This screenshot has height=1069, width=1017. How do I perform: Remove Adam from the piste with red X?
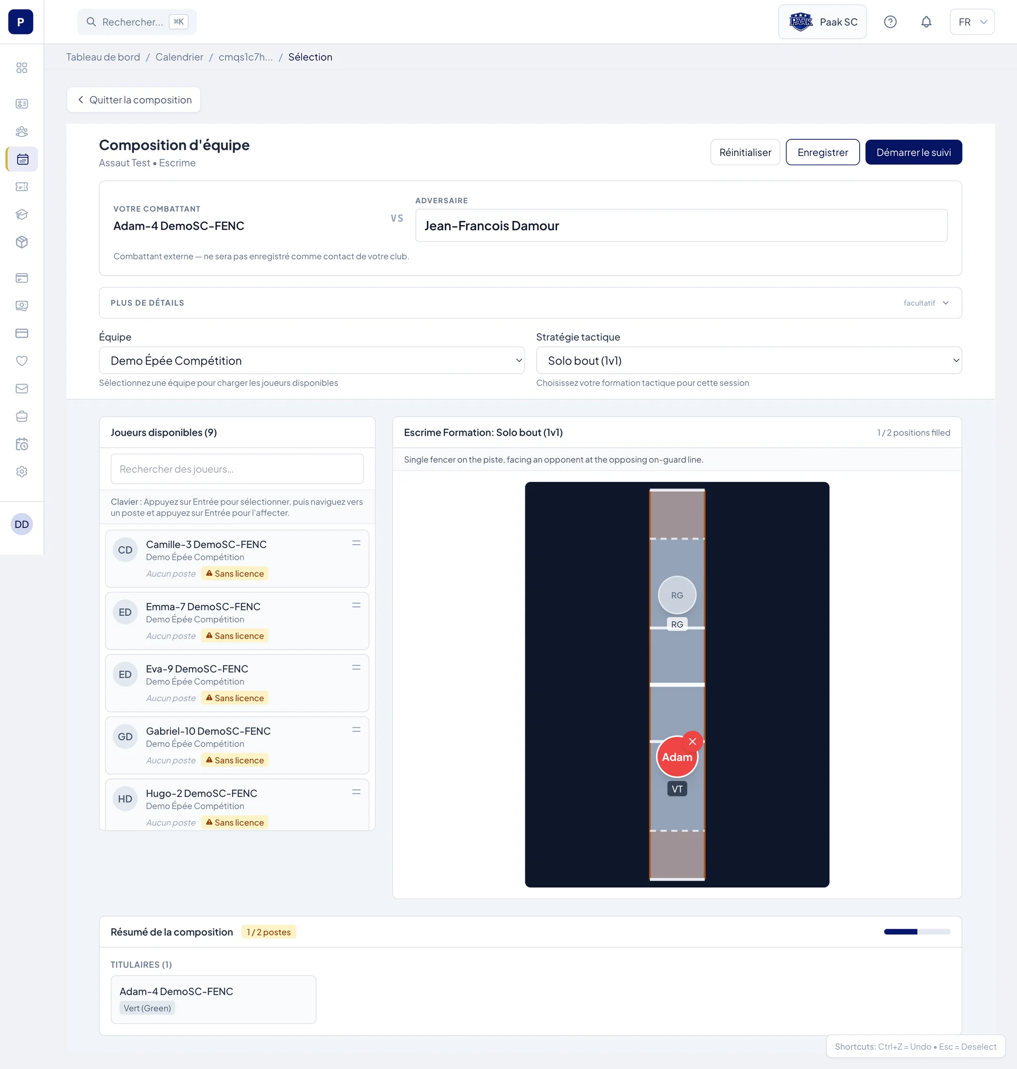click(692, 742)
